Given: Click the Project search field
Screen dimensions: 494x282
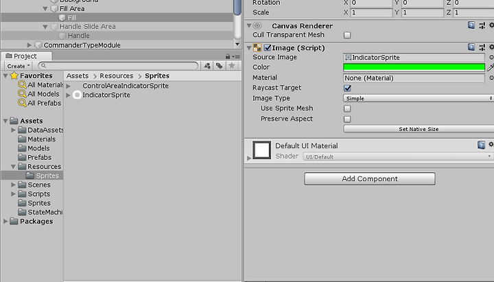Looking at the screenshot, I should point(118,66).
